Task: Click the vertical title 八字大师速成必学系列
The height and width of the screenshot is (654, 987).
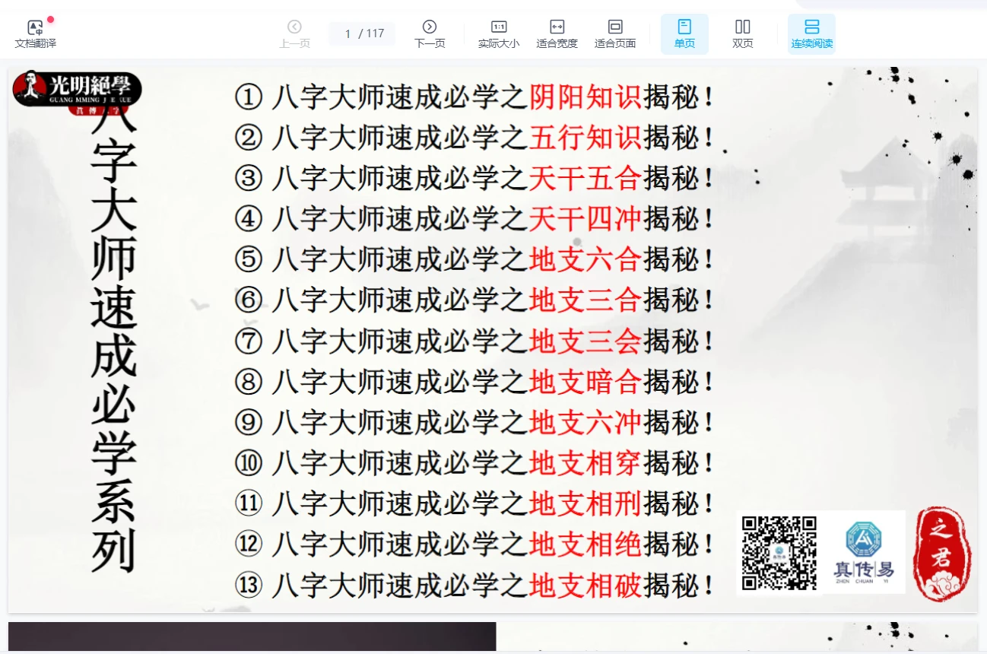Action: click(113, 342)
